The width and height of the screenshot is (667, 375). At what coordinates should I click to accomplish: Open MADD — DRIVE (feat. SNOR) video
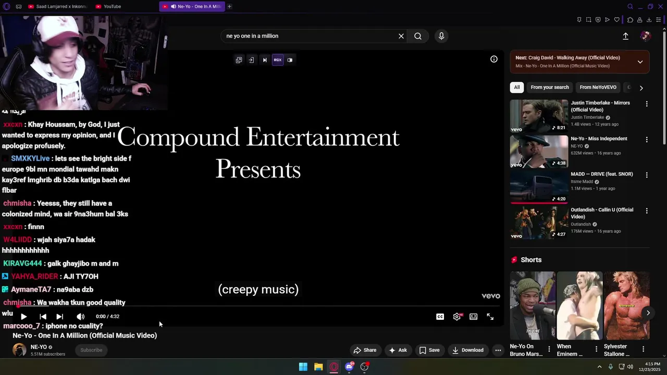(x=601, y=174)
